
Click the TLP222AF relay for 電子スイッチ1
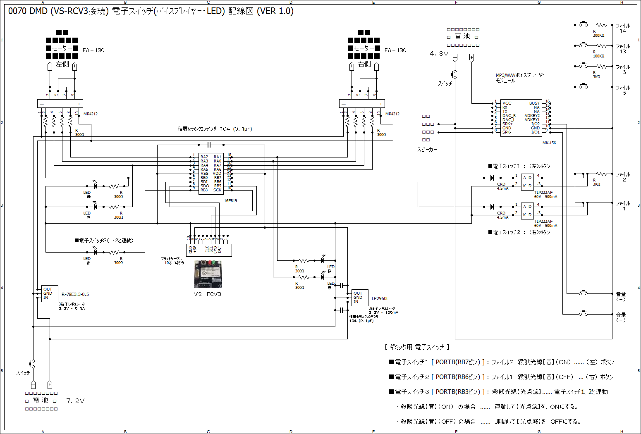(x=527, y=182)
